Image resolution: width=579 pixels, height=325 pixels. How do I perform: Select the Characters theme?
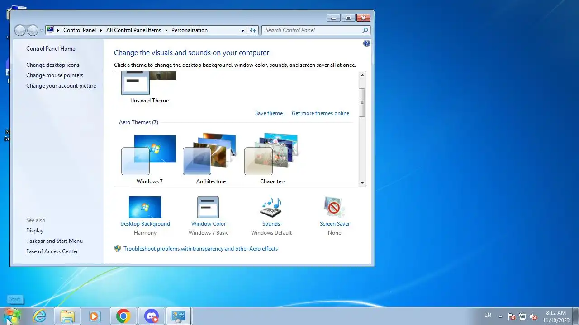click(272, 159)
